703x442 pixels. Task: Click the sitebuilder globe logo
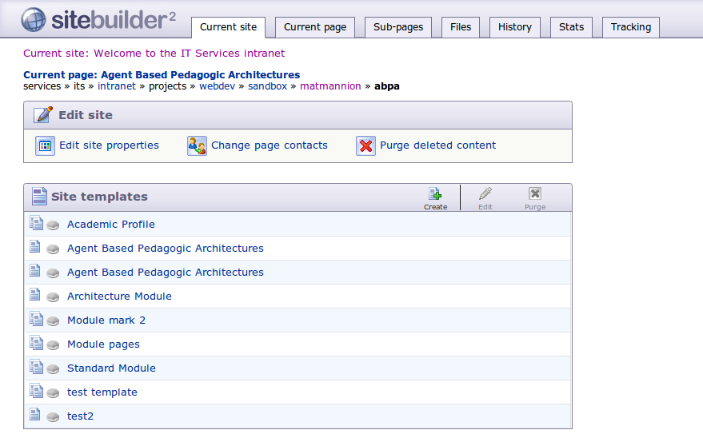click(x=34, y=19)
